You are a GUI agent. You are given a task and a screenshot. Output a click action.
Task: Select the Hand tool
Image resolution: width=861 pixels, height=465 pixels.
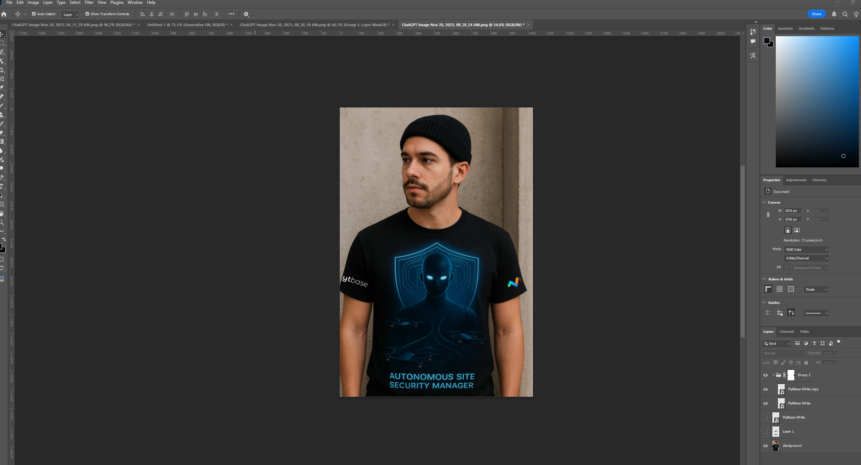2,214
